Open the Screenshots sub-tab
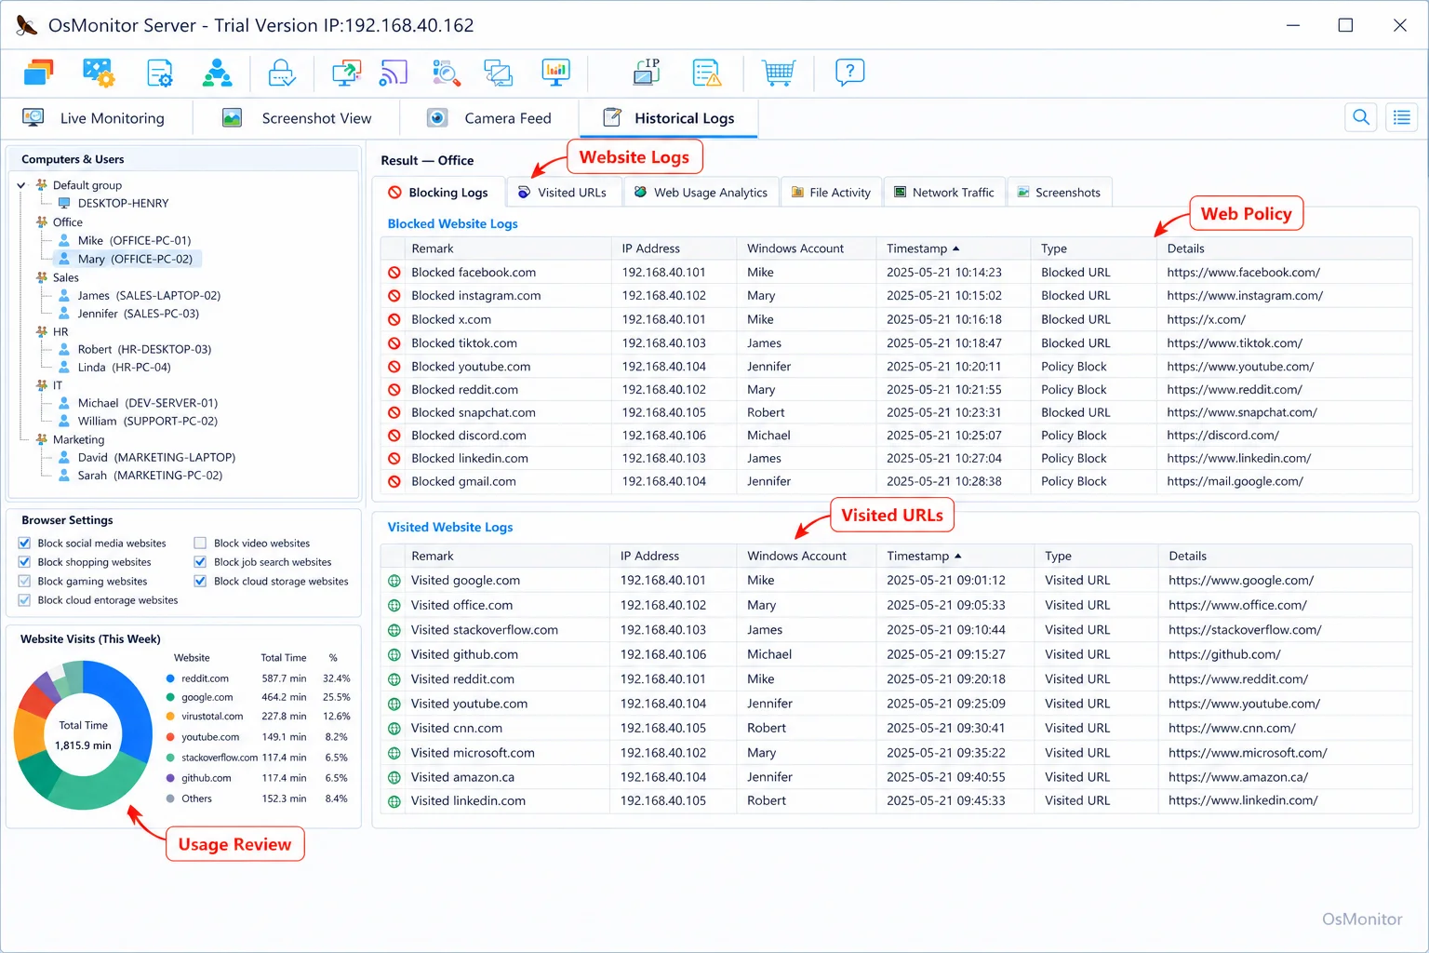 click(1059, 193)
